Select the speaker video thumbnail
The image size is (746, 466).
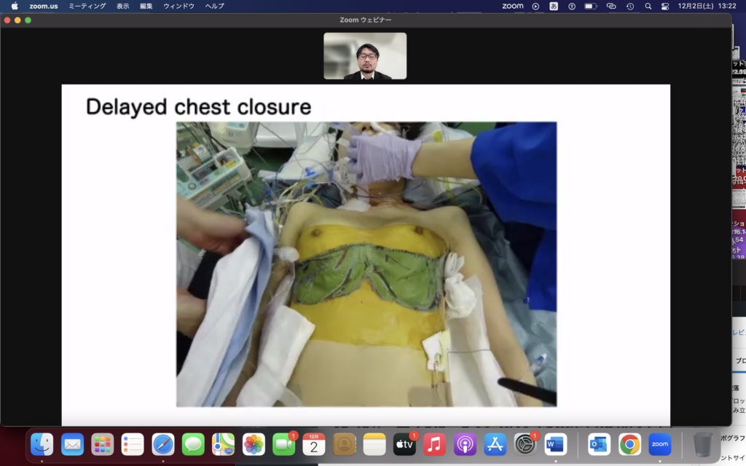pyautogui.click(x=365, y=56)
